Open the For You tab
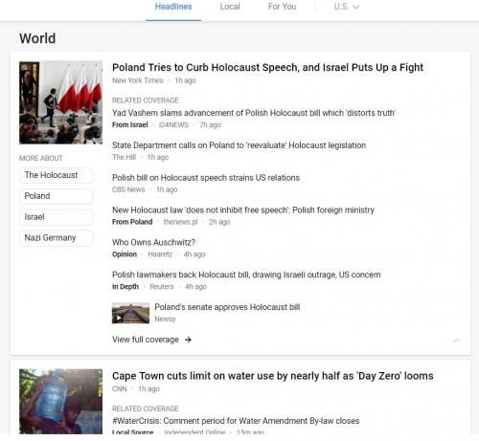The height and width of the screenshot is (441, 479). [283, 7]
